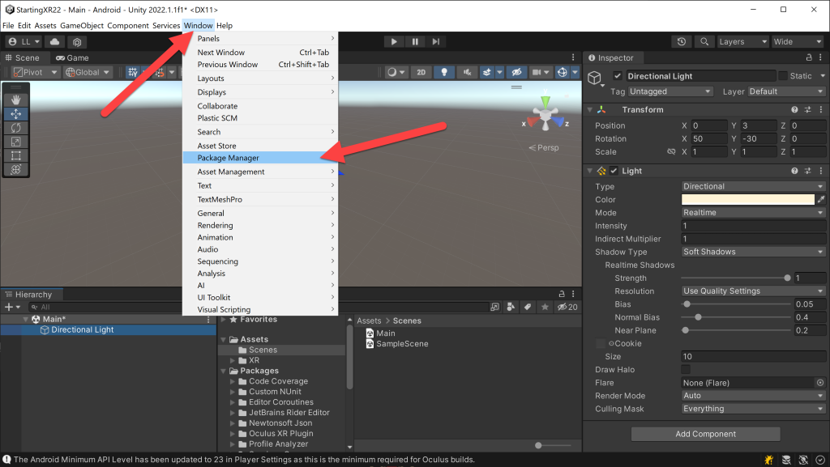Open the light Color swatch
Screen dimensions: 830x467
click(747, 199)
